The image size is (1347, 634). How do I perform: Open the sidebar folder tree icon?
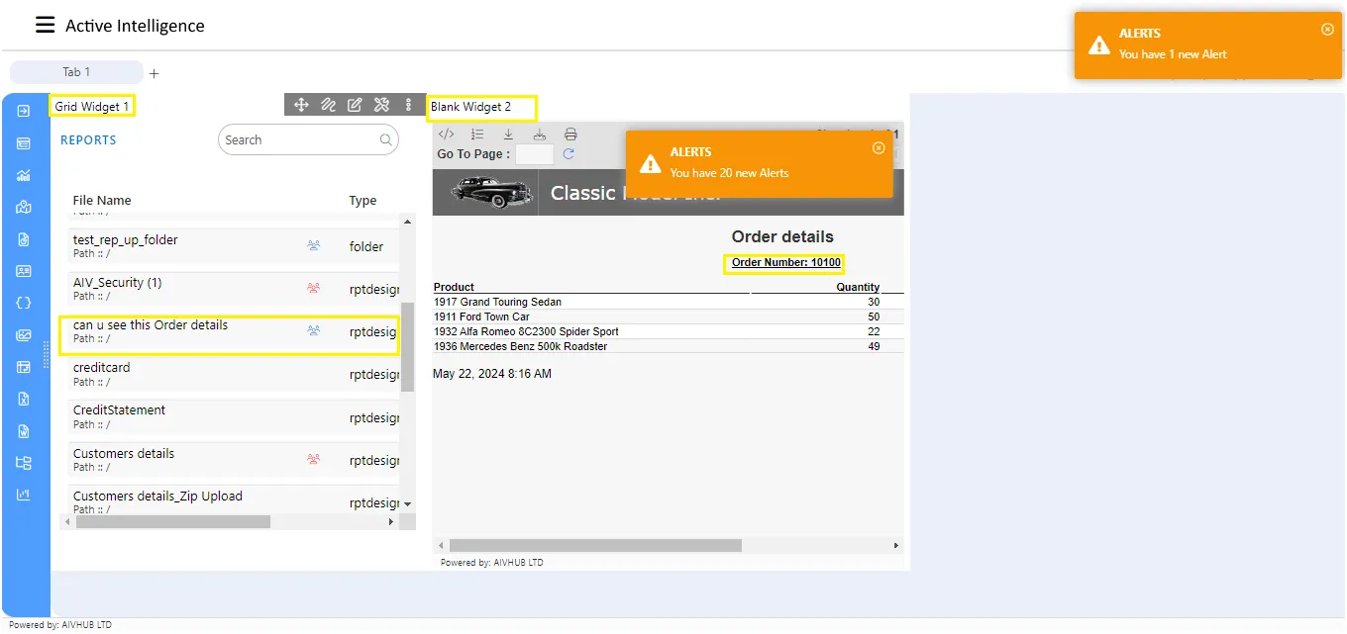[x=24, y=463]
